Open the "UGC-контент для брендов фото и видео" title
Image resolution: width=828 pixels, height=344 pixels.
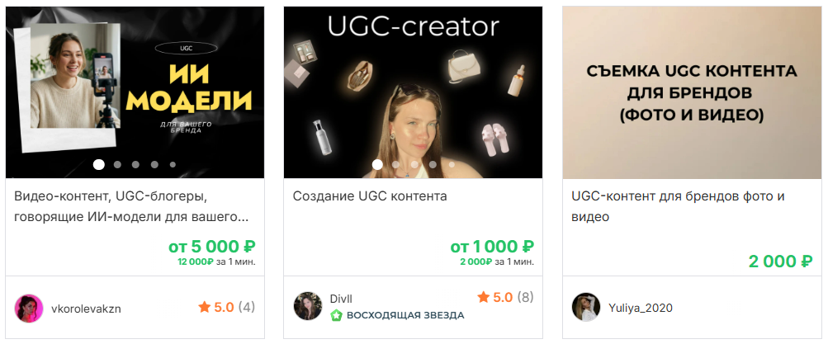[678, 206]
